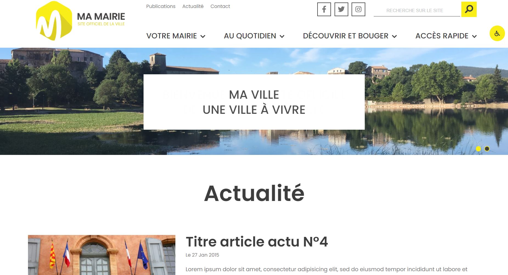Click the Ma Ville hero banner text box
Image resolution: width=508 pixels, height=275 pixels.
(254, 102)
